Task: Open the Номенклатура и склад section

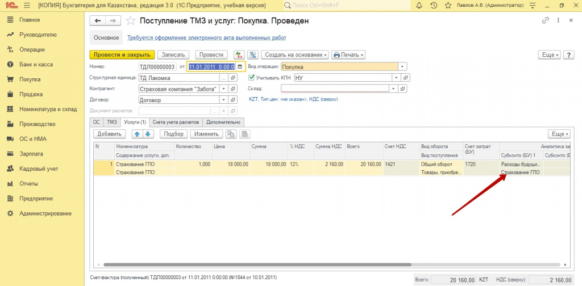Action: coord(48,109)
